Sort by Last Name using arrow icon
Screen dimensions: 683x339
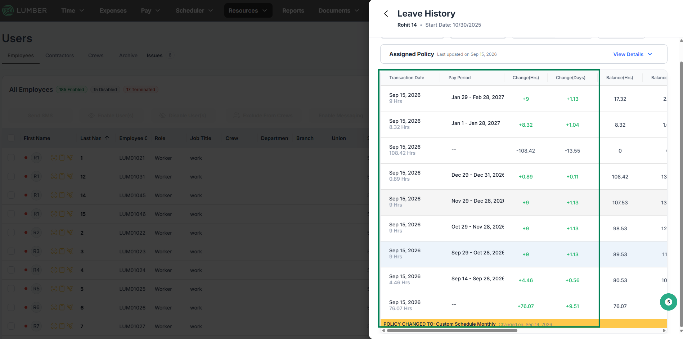[107, 138]
